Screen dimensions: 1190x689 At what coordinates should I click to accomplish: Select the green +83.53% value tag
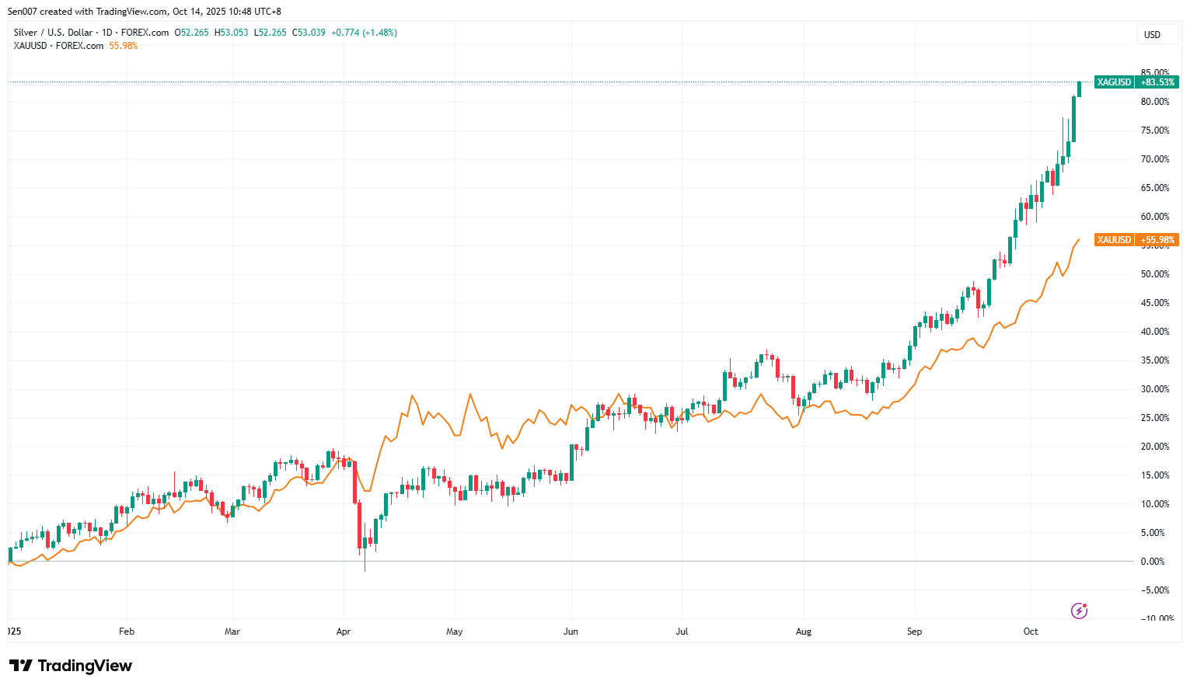1157,82
